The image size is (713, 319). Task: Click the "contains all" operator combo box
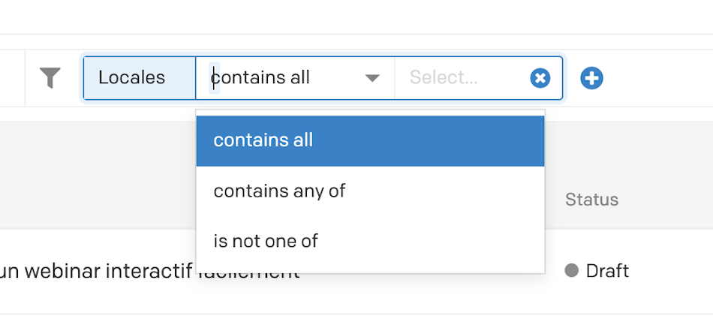coord(295,78)
